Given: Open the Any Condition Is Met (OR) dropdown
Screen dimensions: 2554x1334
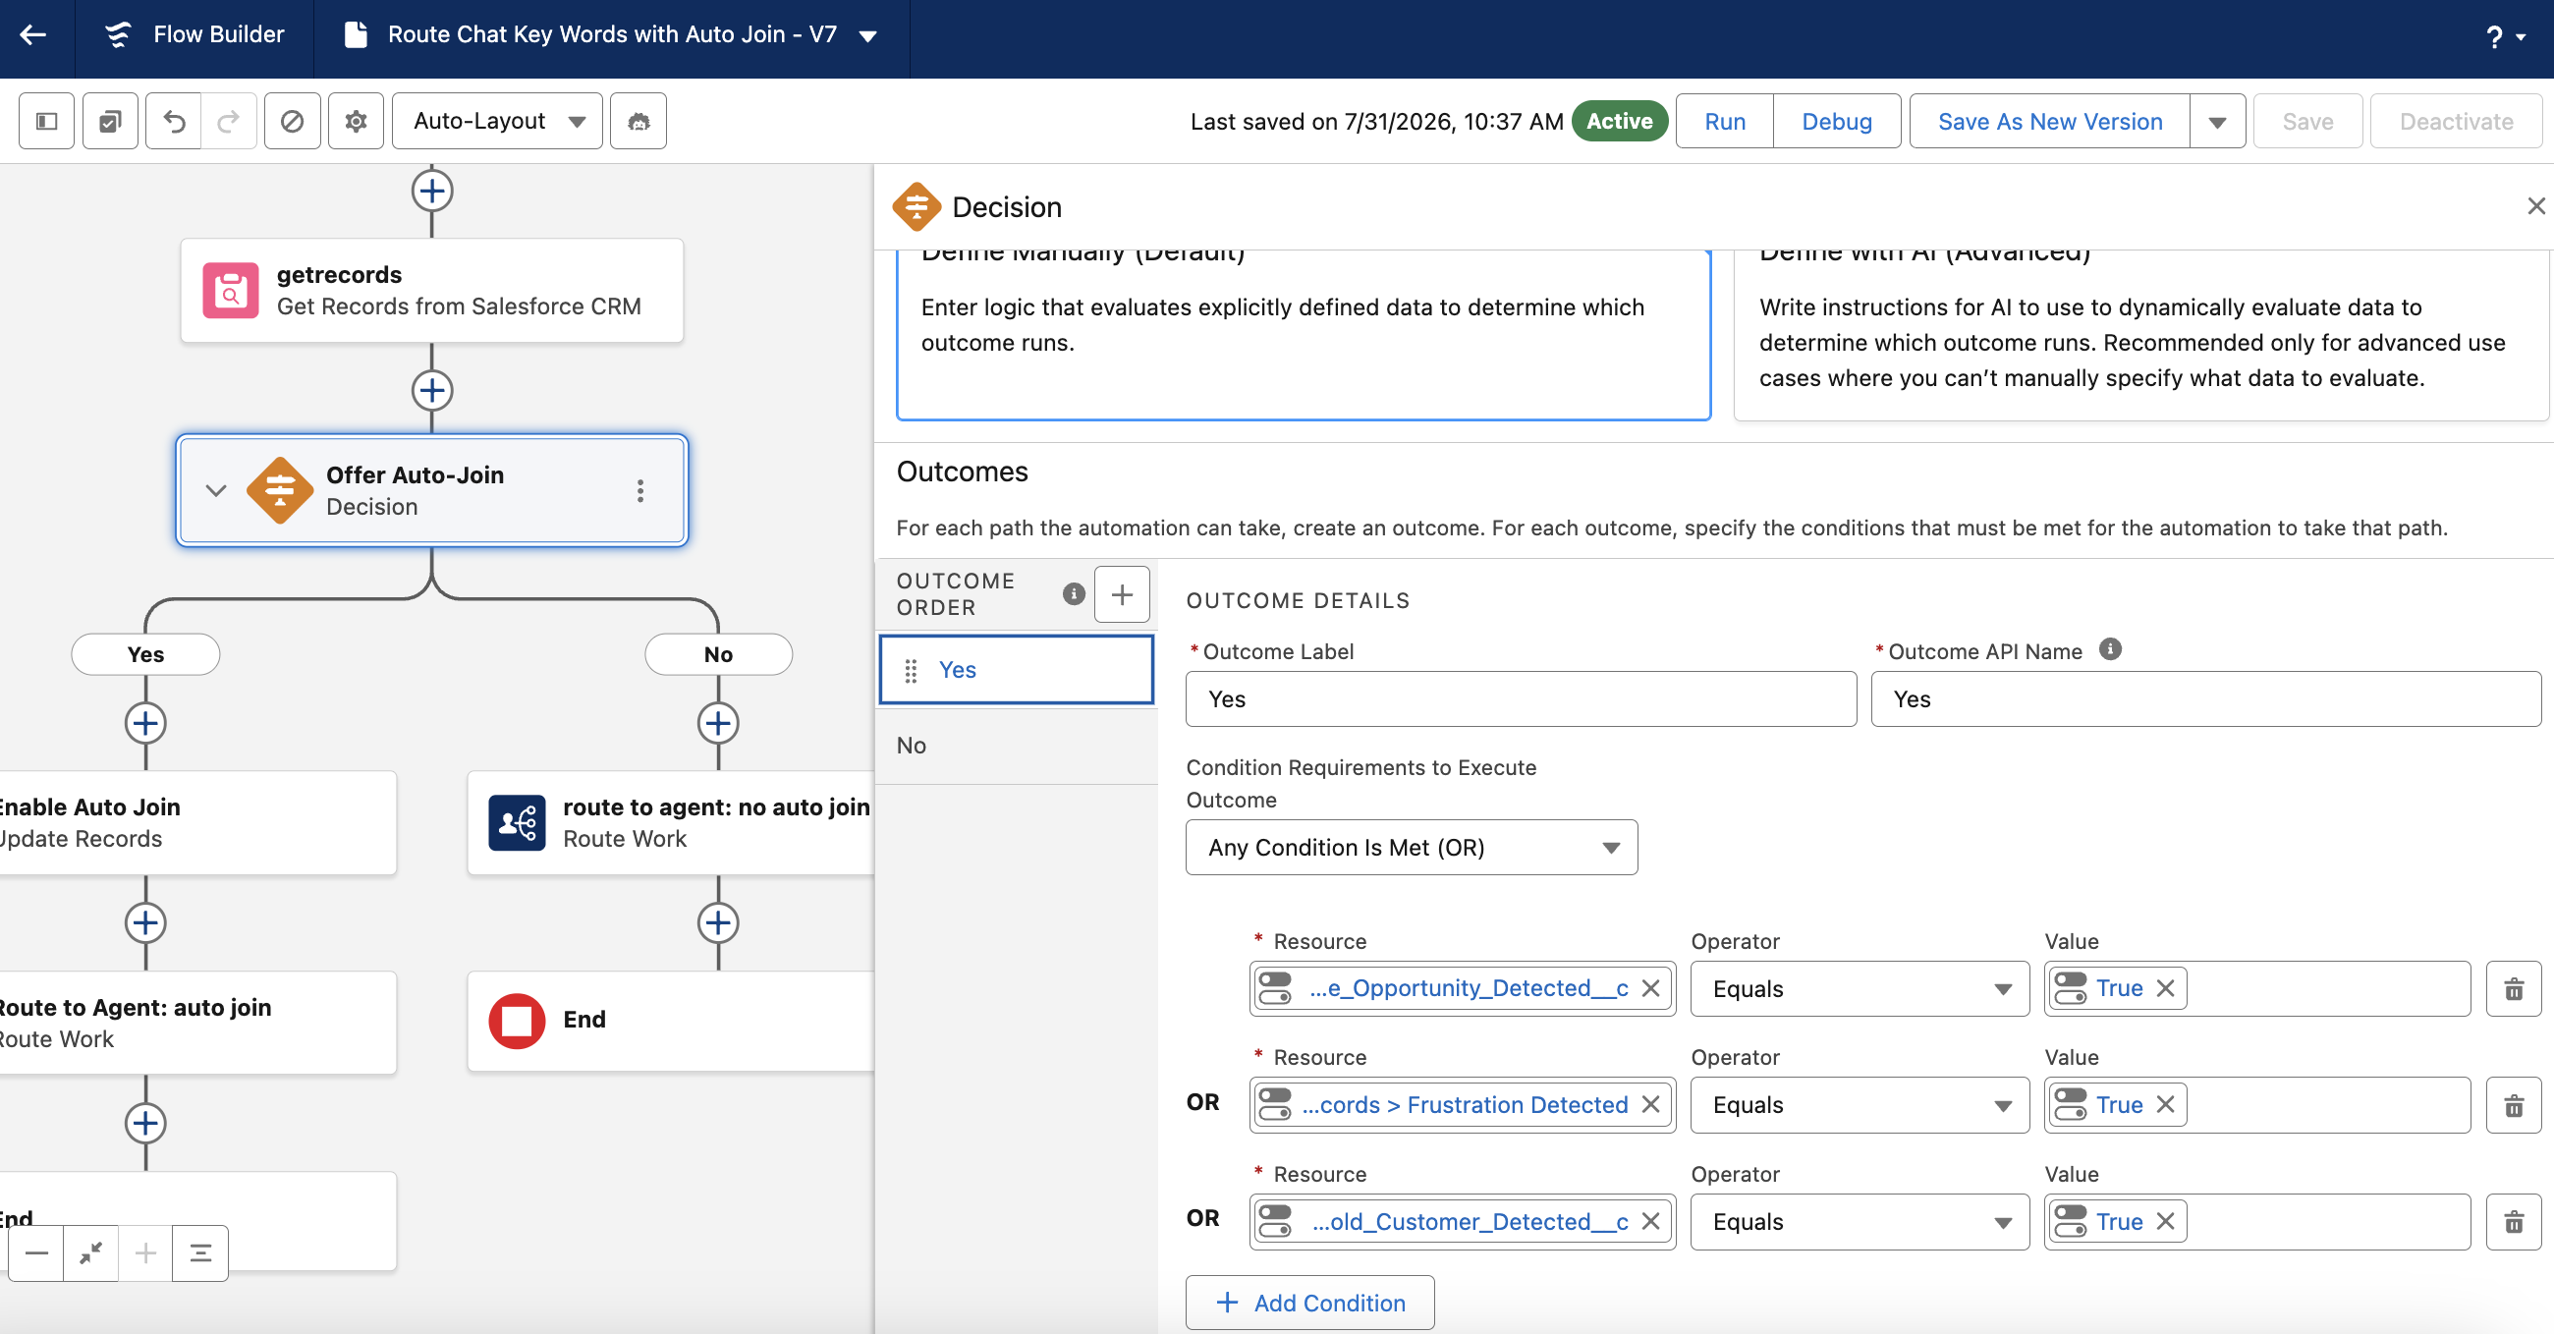Looking at the screenshot, I should pos(1412,847).
